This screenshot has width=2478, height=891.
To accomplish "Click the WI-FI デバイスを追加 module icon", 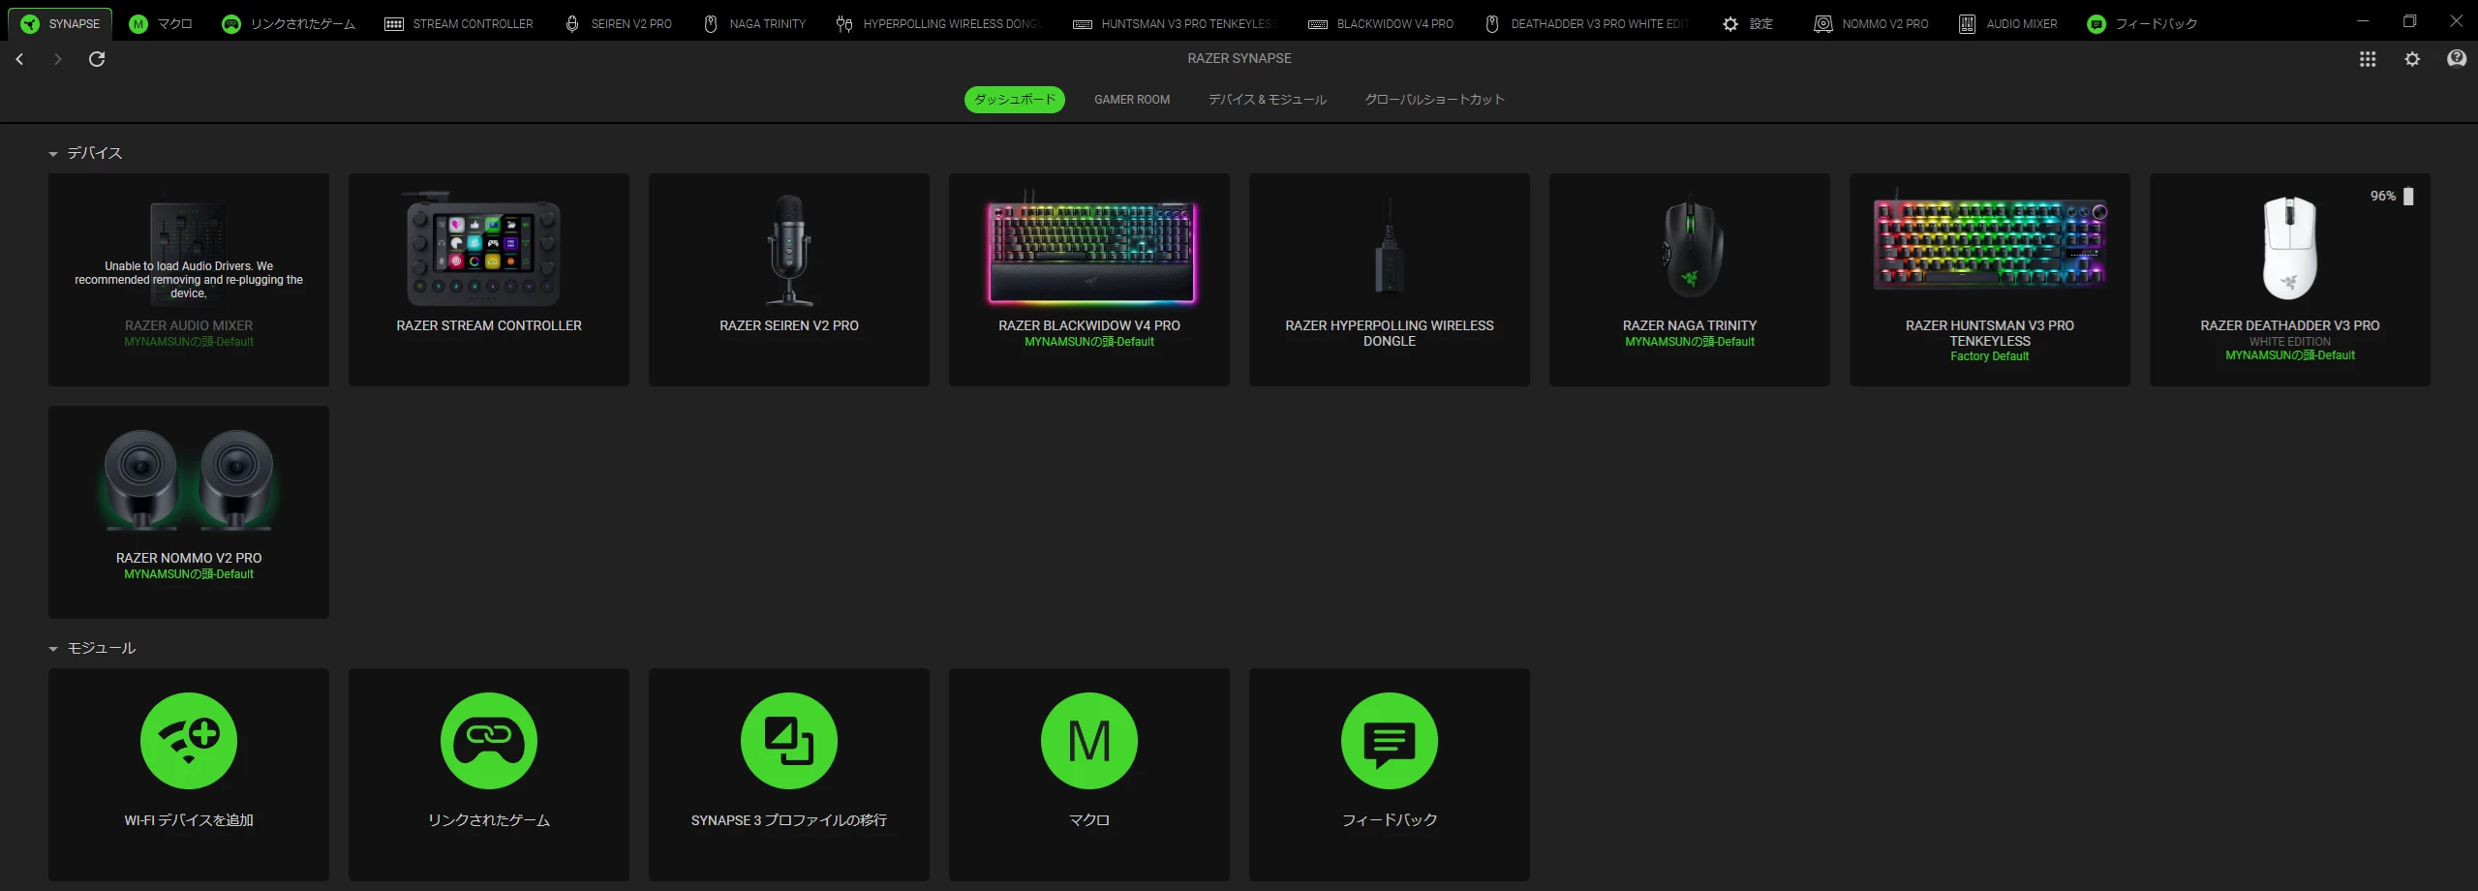I will coord(189,741).
